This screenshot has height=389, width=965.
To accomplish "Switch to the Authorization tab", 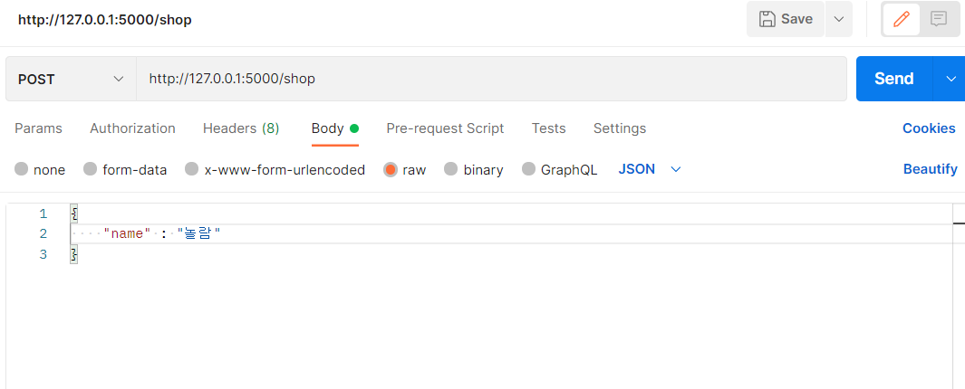I will tap(132, 128).
